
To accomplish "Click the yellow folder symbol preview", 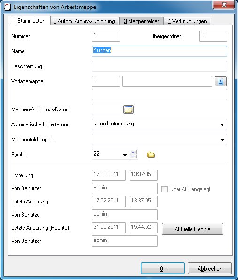I will point(151,155).
